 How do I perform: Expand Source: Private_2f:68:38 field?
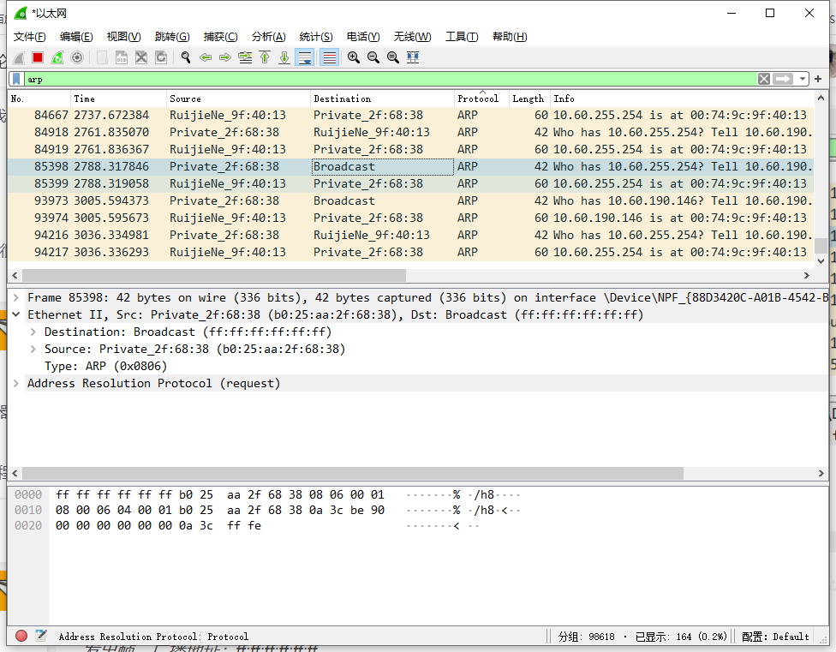point(33,349)
